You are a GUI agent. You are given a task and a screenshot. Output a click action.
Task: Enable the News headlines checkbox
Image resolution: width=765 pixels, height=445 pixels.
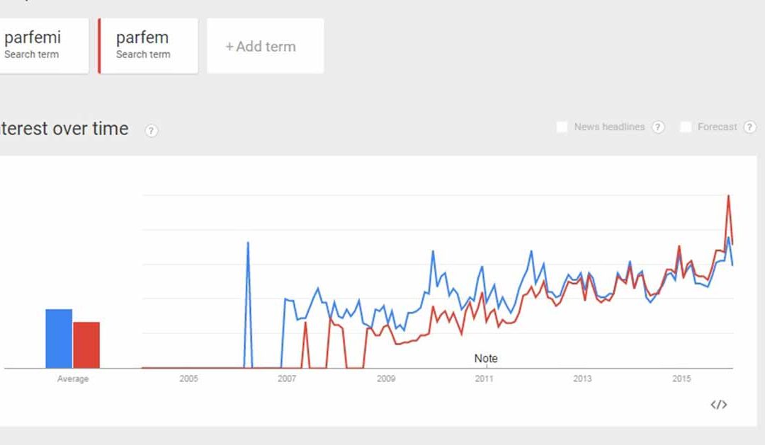point(562,127)
